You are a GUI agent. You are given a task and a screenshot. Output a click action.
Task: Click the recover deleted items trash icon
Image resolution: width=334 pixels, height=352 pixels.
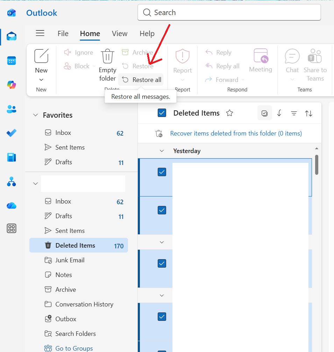(159, 133)
